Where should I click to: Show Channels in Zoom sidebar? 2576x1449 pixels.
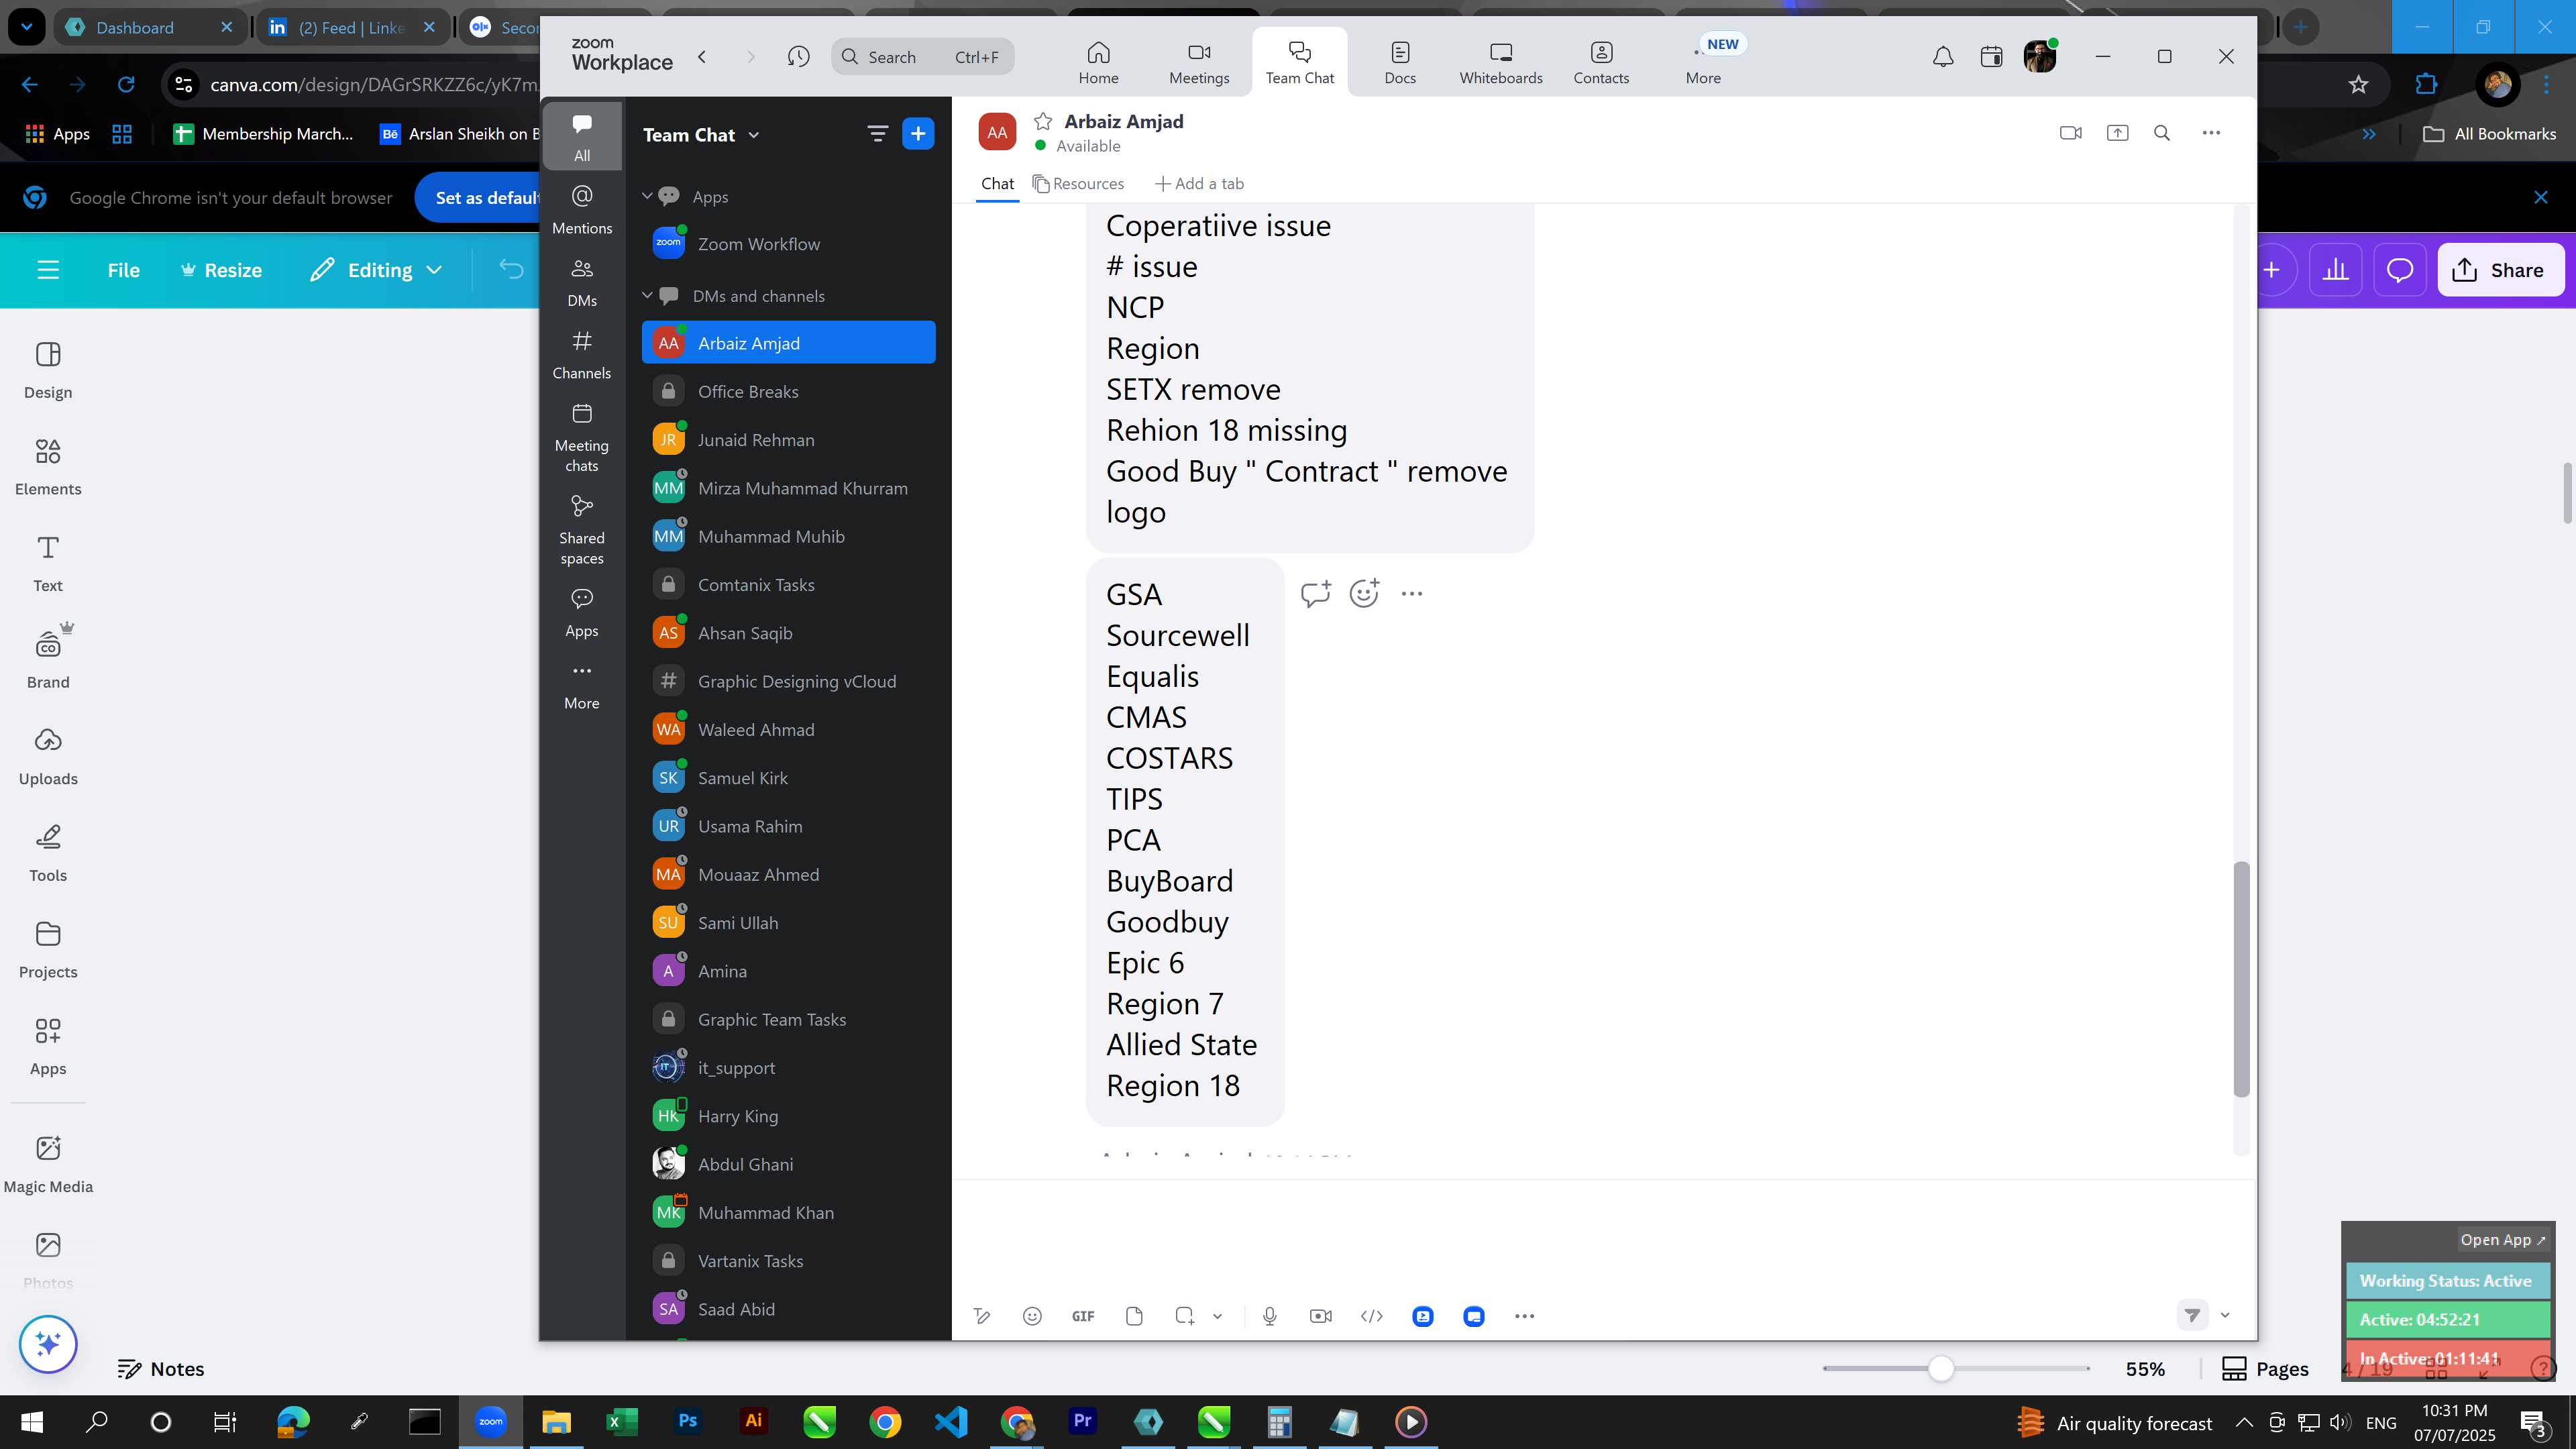point(582,355)
